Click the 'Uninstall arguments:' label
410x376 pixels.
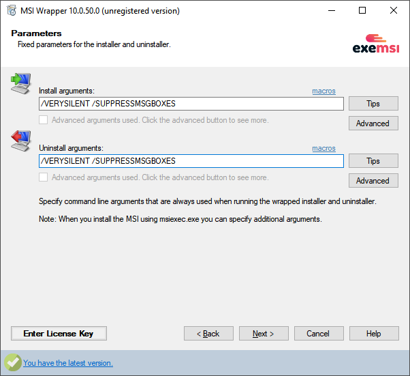pos(71,148)
